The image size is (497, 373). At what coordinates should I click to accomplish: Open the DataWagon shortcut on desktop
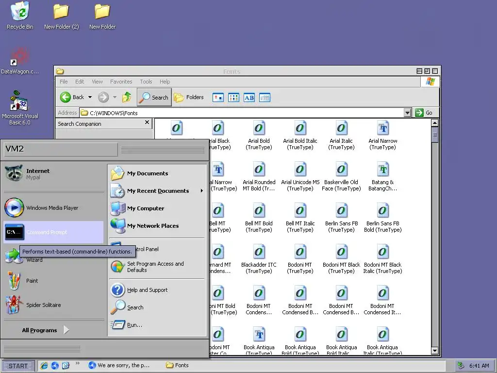coord(19,61)
